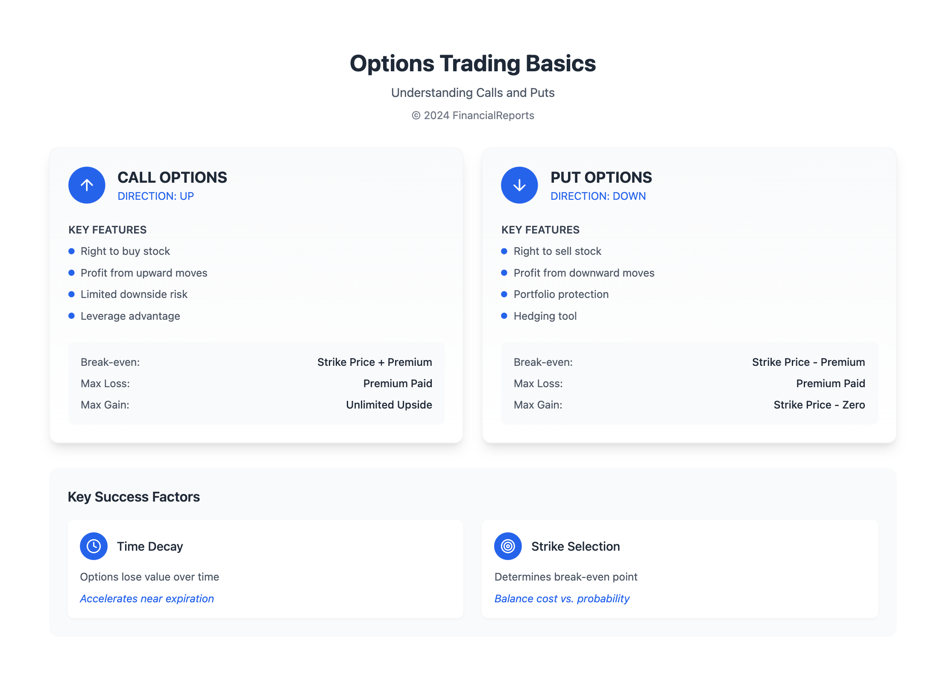
Task: Click the clock icon beside Time Decay
Action: (94, 546)
